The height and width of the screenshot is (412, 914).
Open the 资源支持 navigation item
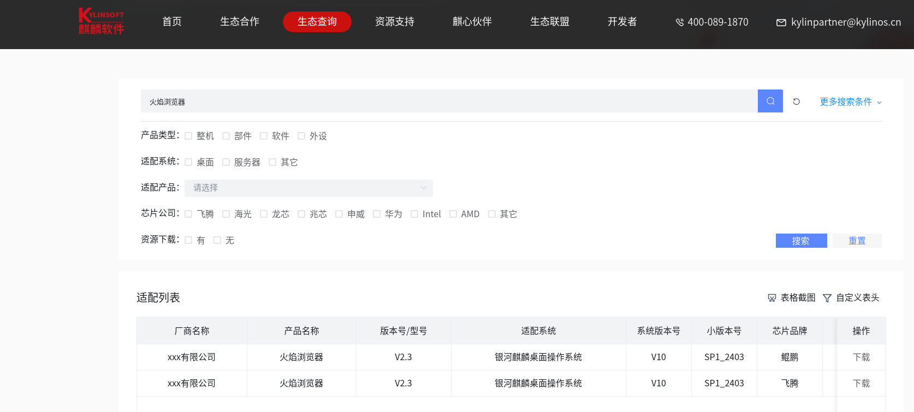pos(394,22)
